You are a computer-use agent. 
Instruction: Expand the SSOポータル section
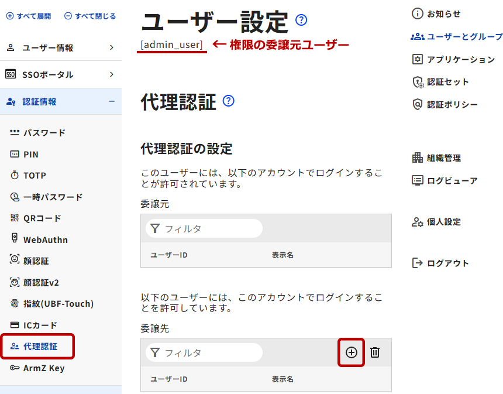(x=60, y=75)
